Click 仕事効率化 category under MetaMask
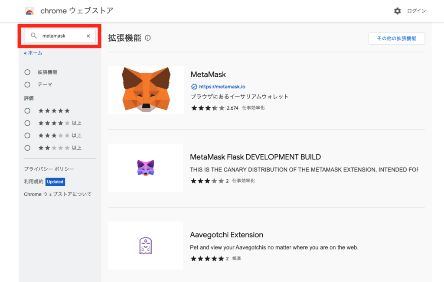The height and width of the screenshot is (282, 444). [253, 108]
